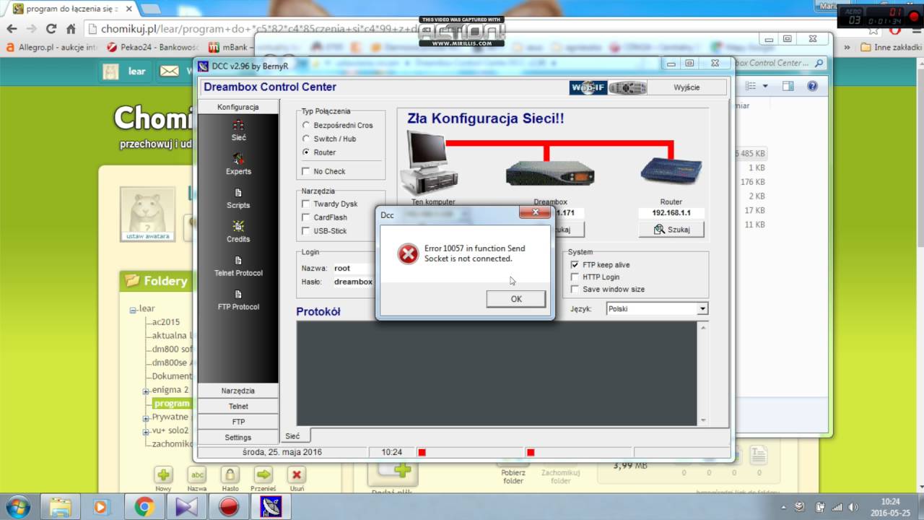This screenshot has height=520, width=924.
Task: Click the DCC satellite dish taskbar icon
Action: coord(271,506)
